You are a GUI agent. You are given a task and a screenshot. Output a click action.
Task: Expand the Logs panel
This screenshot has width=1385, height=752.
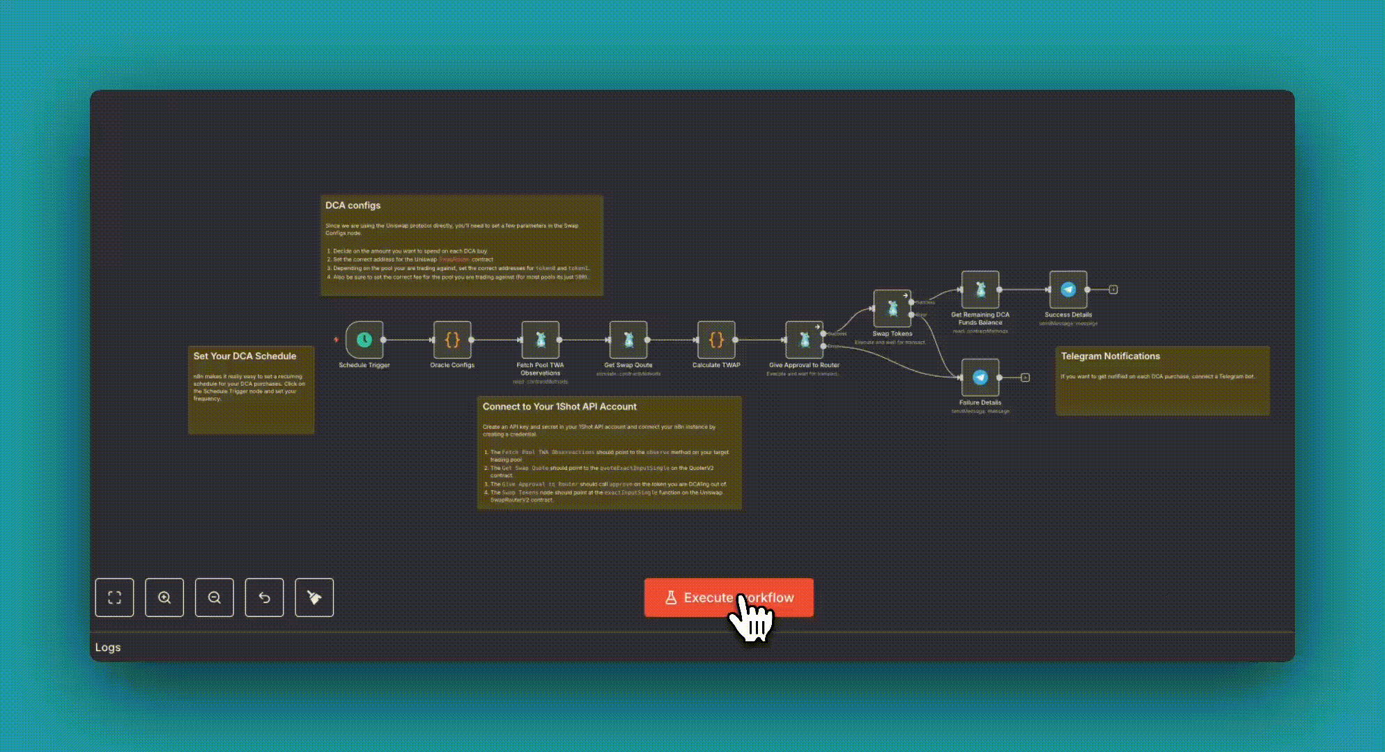pos(108,648)
